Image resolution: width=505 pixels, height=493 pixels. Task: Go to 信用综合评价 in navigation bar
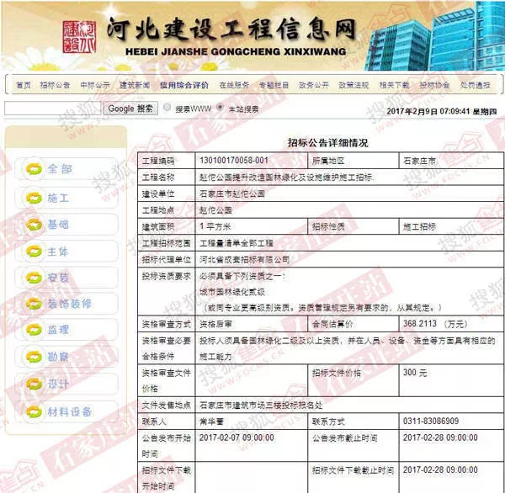(184, 85)
